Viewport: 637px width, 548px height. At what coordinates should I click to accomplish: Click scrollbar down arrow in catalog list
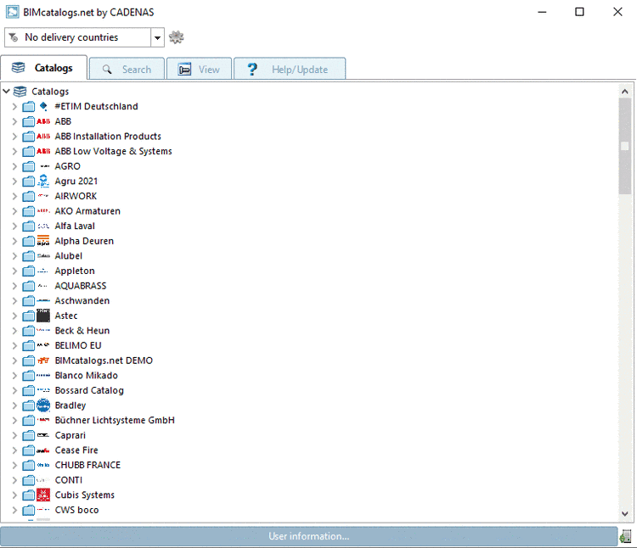[625, 513]
